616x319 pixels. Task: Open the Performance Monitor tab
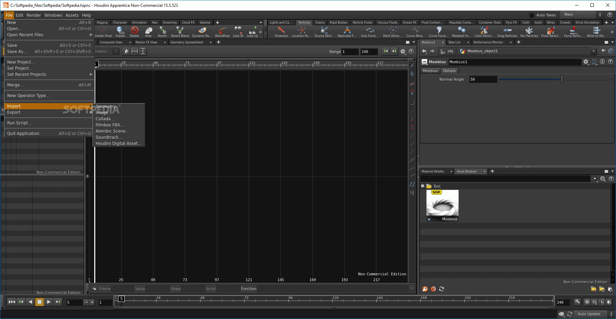(488, 42)
